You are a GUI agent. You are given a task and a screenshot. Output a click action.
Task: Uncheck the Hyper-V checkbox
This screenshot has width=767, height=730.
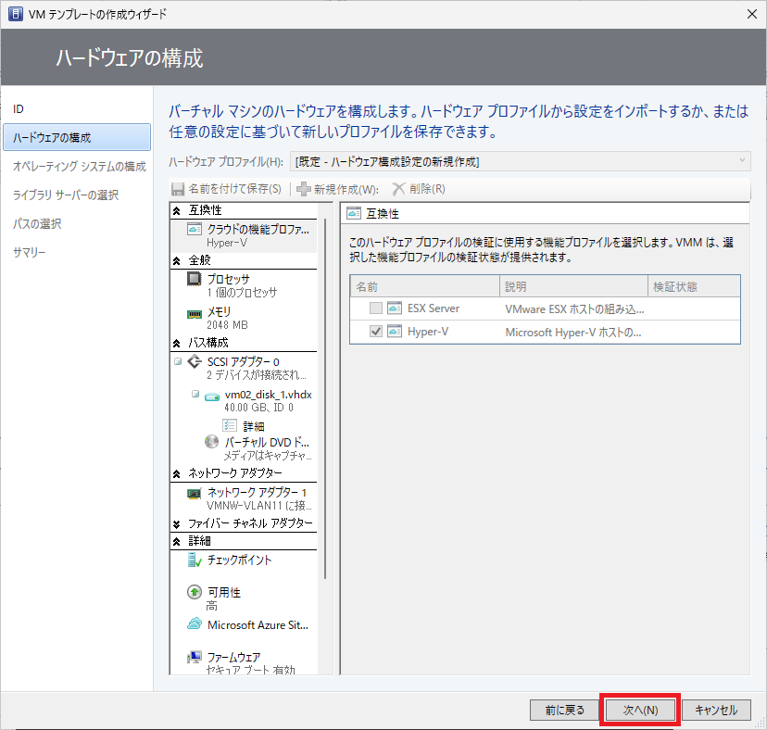point(376,332)
